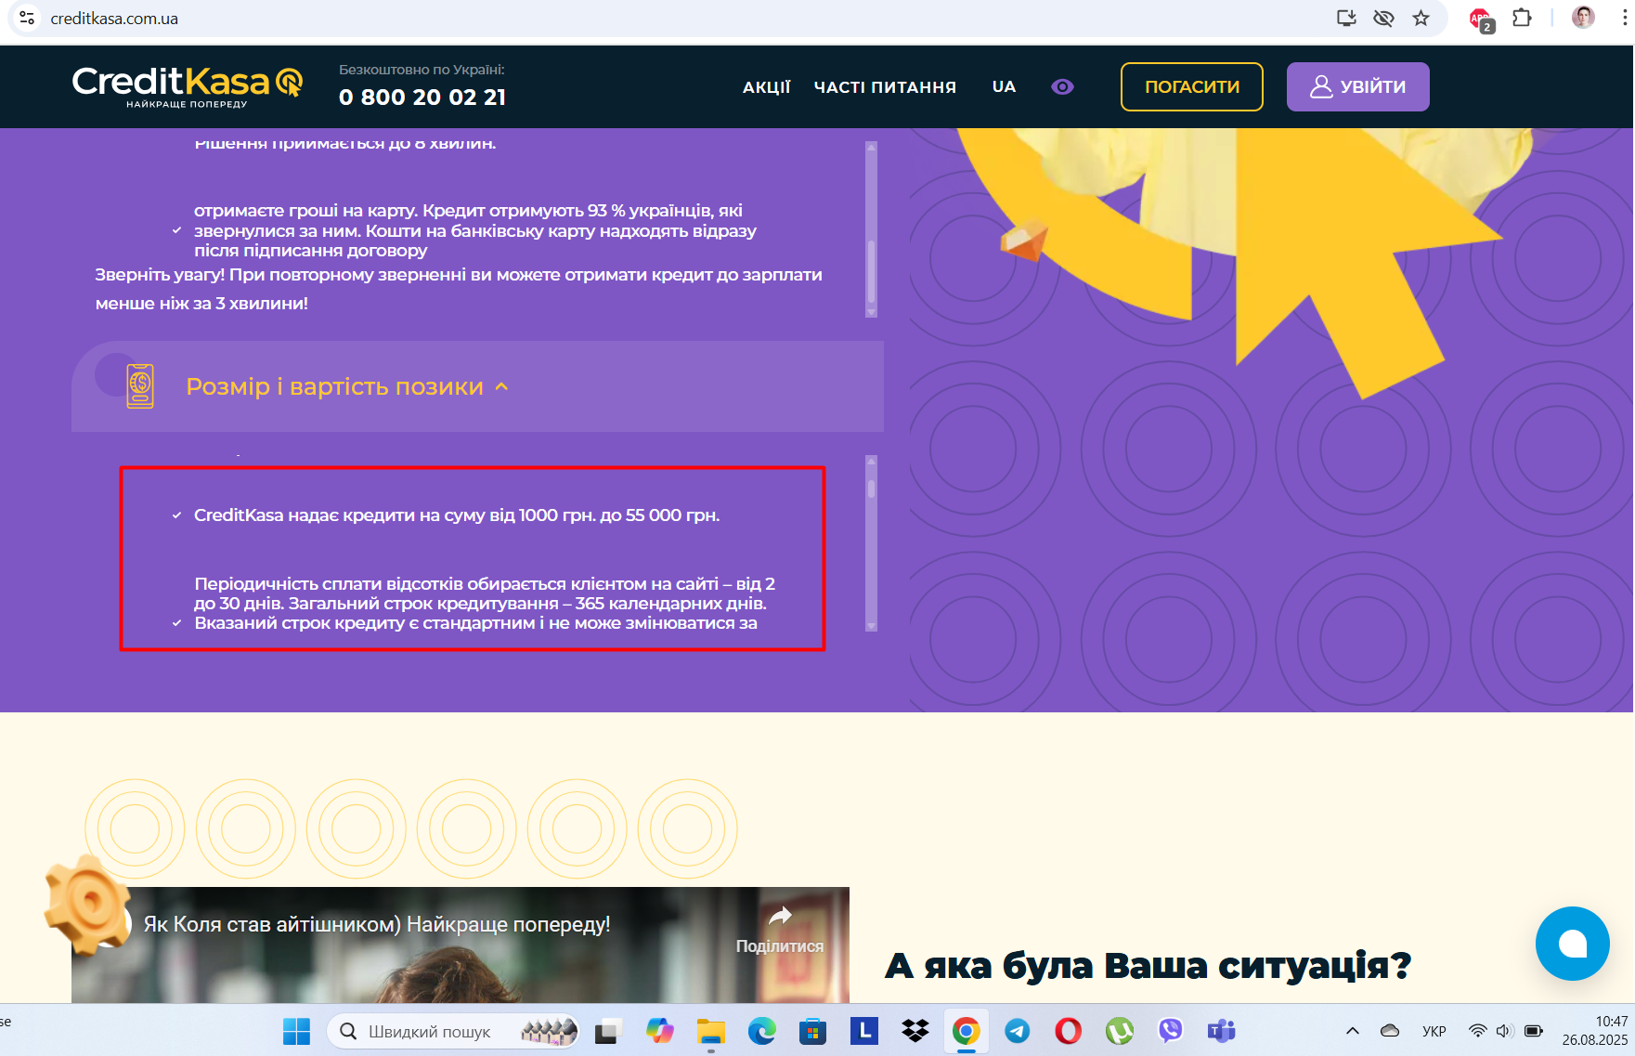Screen dimensions: 1635x1056
Task: Launch Copilot from the taskbar
Action: pyautogui.click(x=659, y=1031)
